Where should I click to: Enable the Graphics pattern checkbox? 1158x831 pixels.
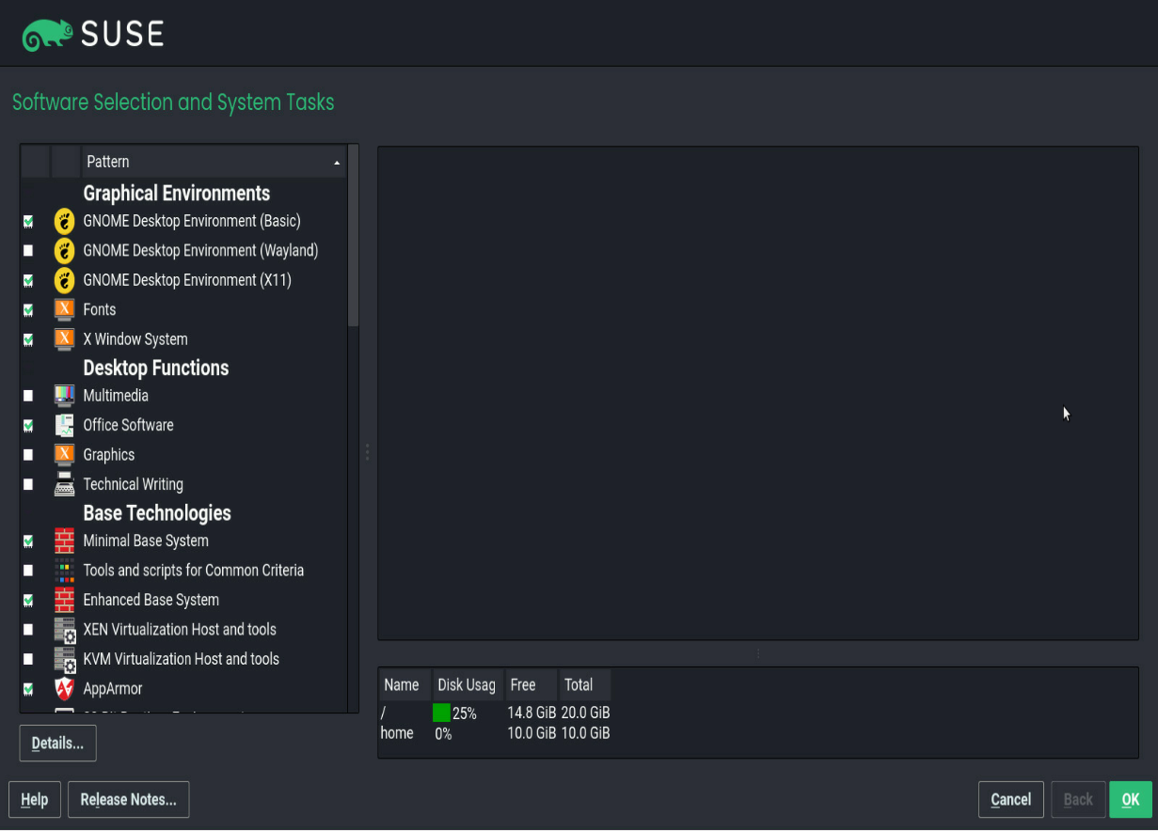tap(28, 455)
